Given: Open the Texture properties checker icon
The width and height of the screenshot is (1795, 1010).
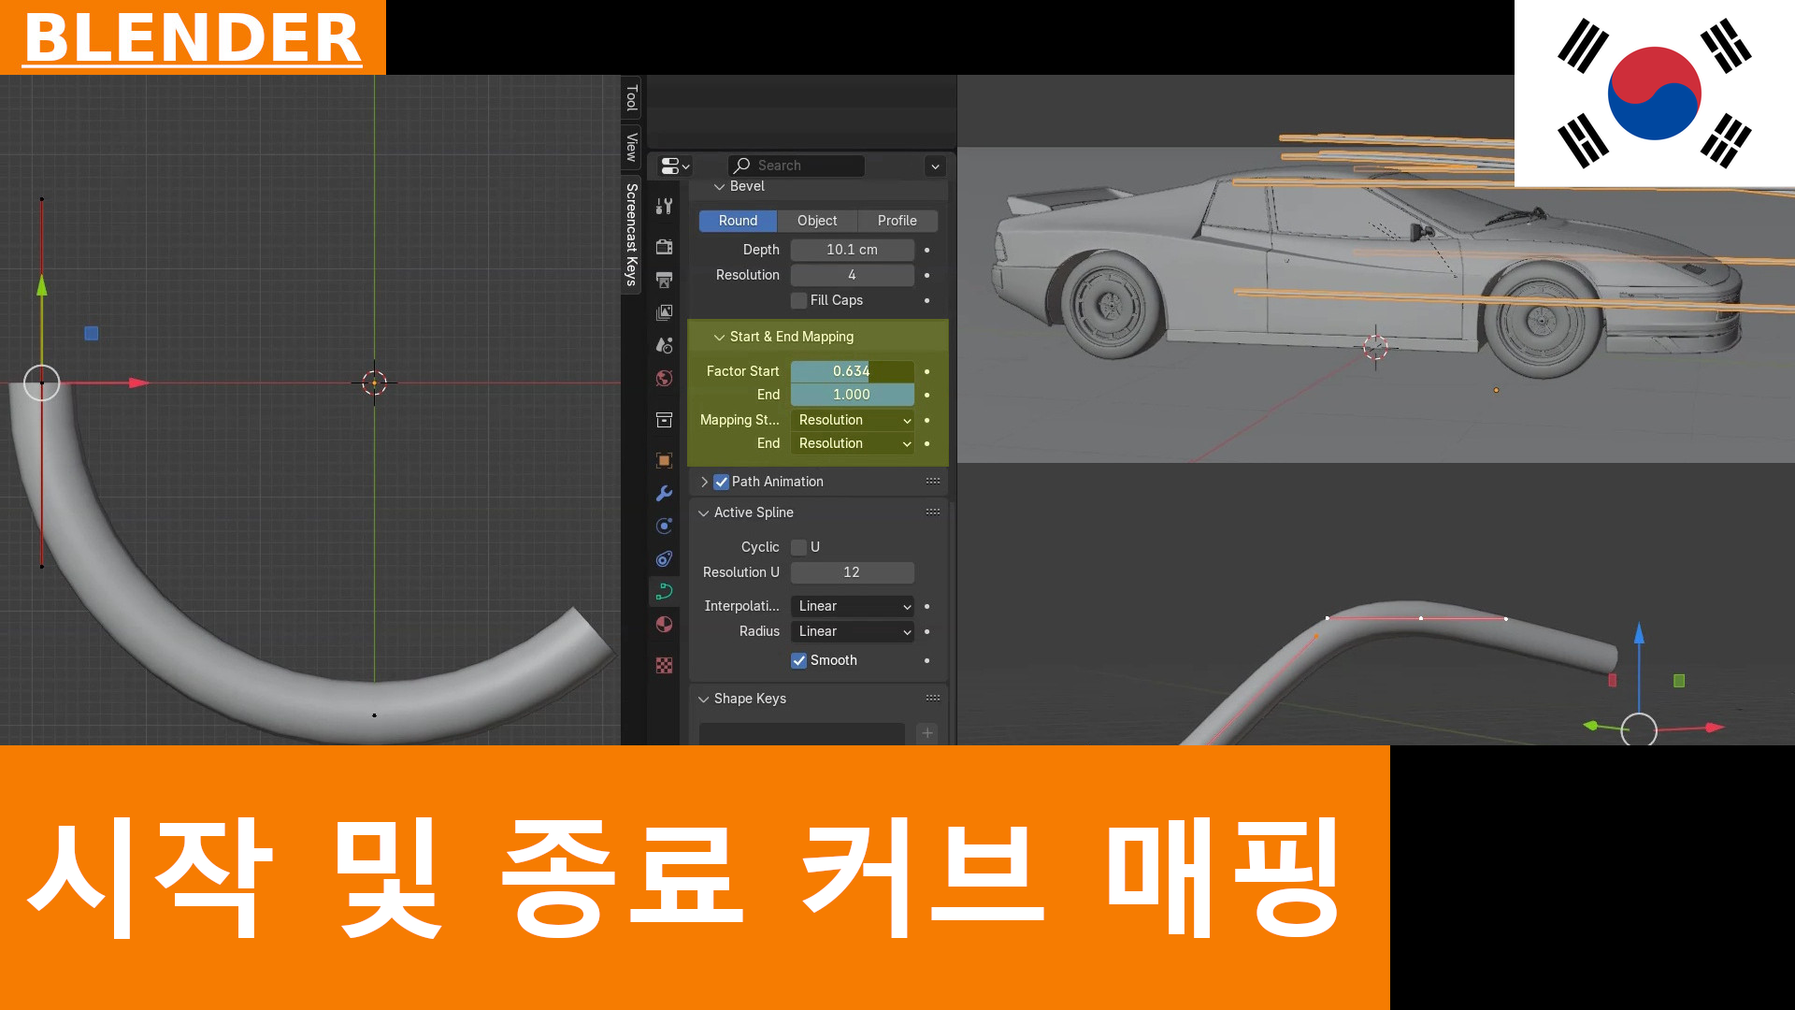Looking at the screenshot, I should pos(665,665).
